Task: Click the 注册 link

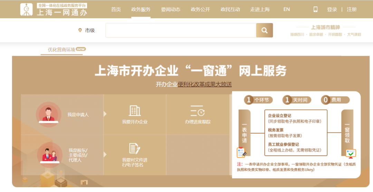Action: coord(352,10)
